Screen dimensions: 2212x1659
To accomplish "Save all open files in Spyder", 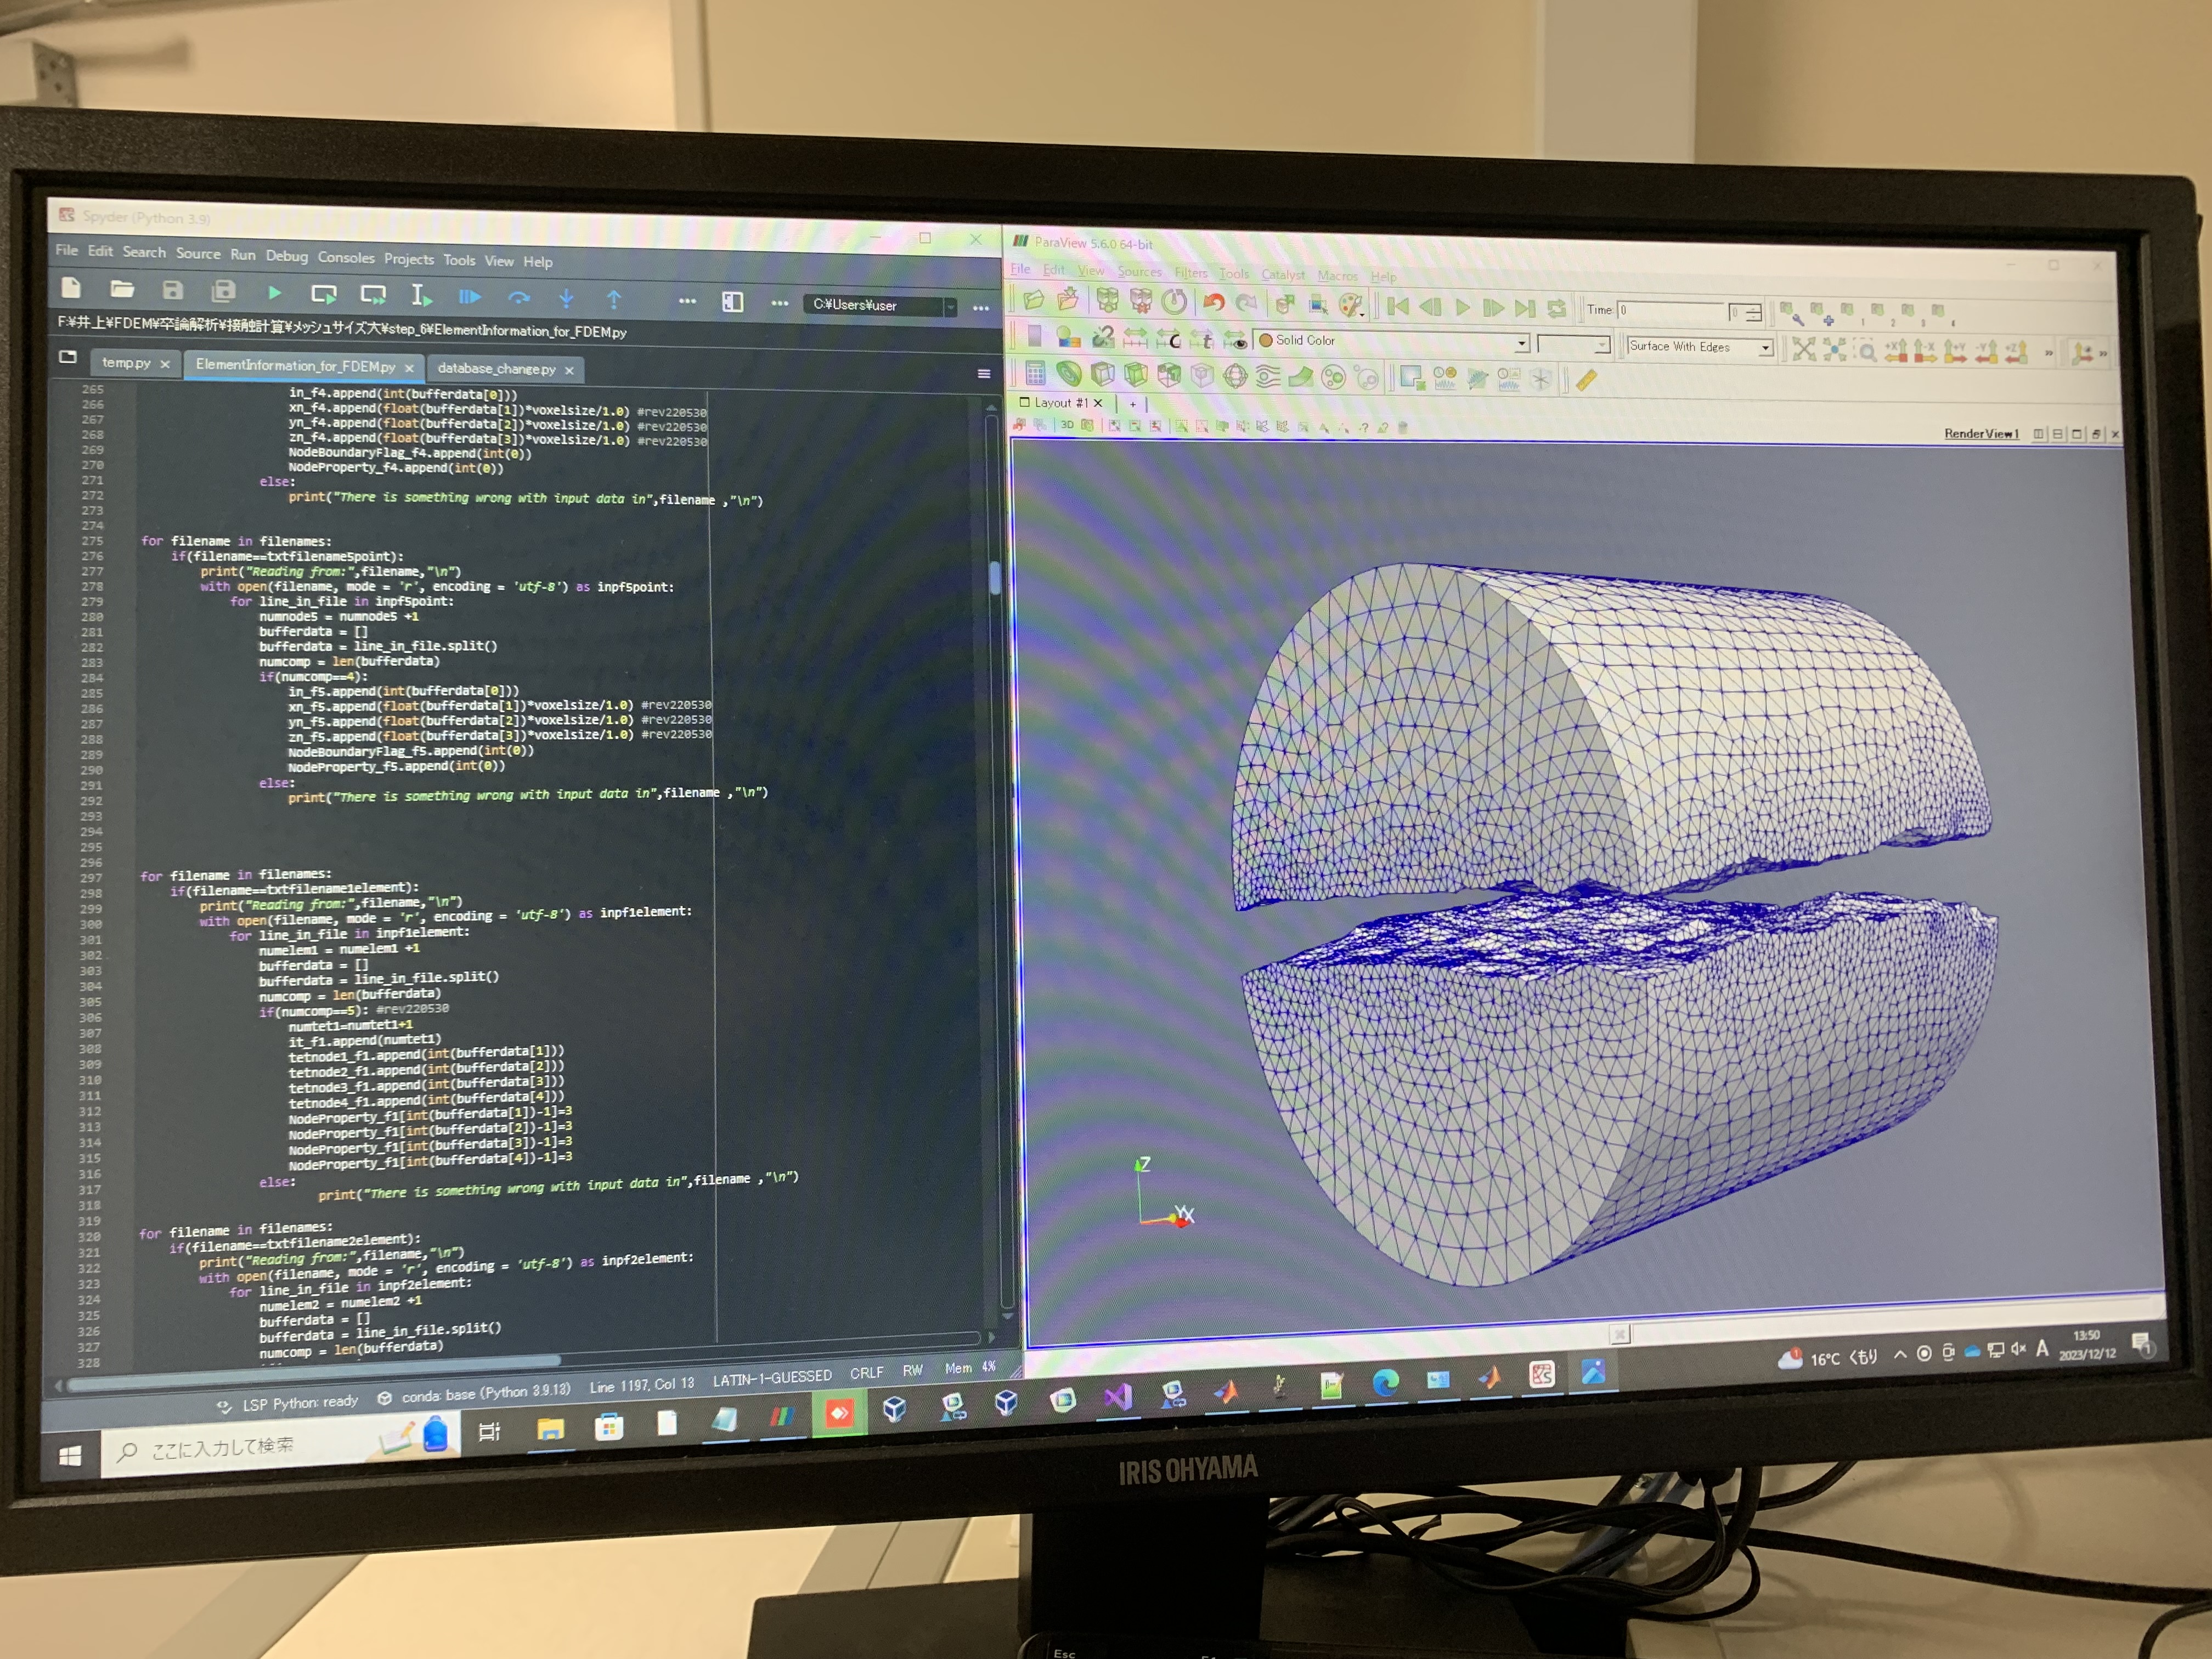I will 222,292.
